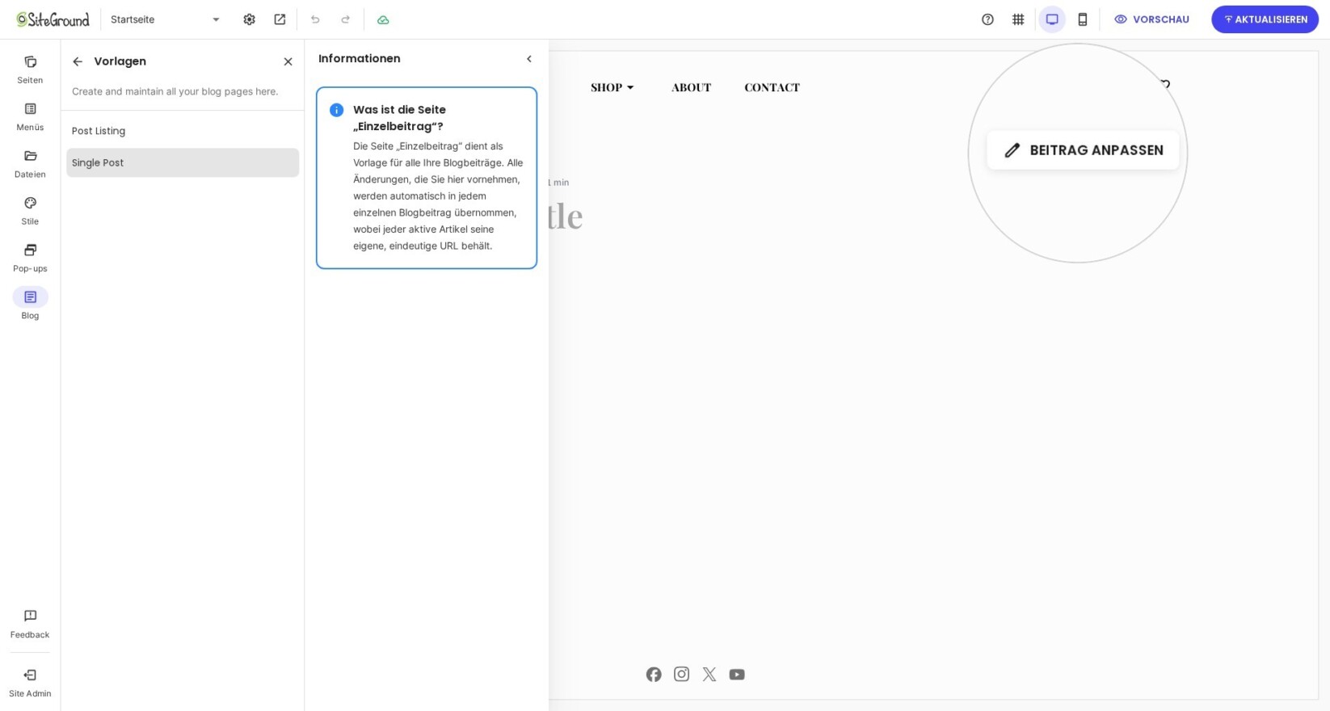
Task: Click the Instagram social icon
Action: point(681,674)
